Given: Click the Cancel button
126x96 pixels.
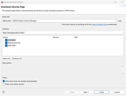Looking at the screenshot, I should tap(117, 92).
